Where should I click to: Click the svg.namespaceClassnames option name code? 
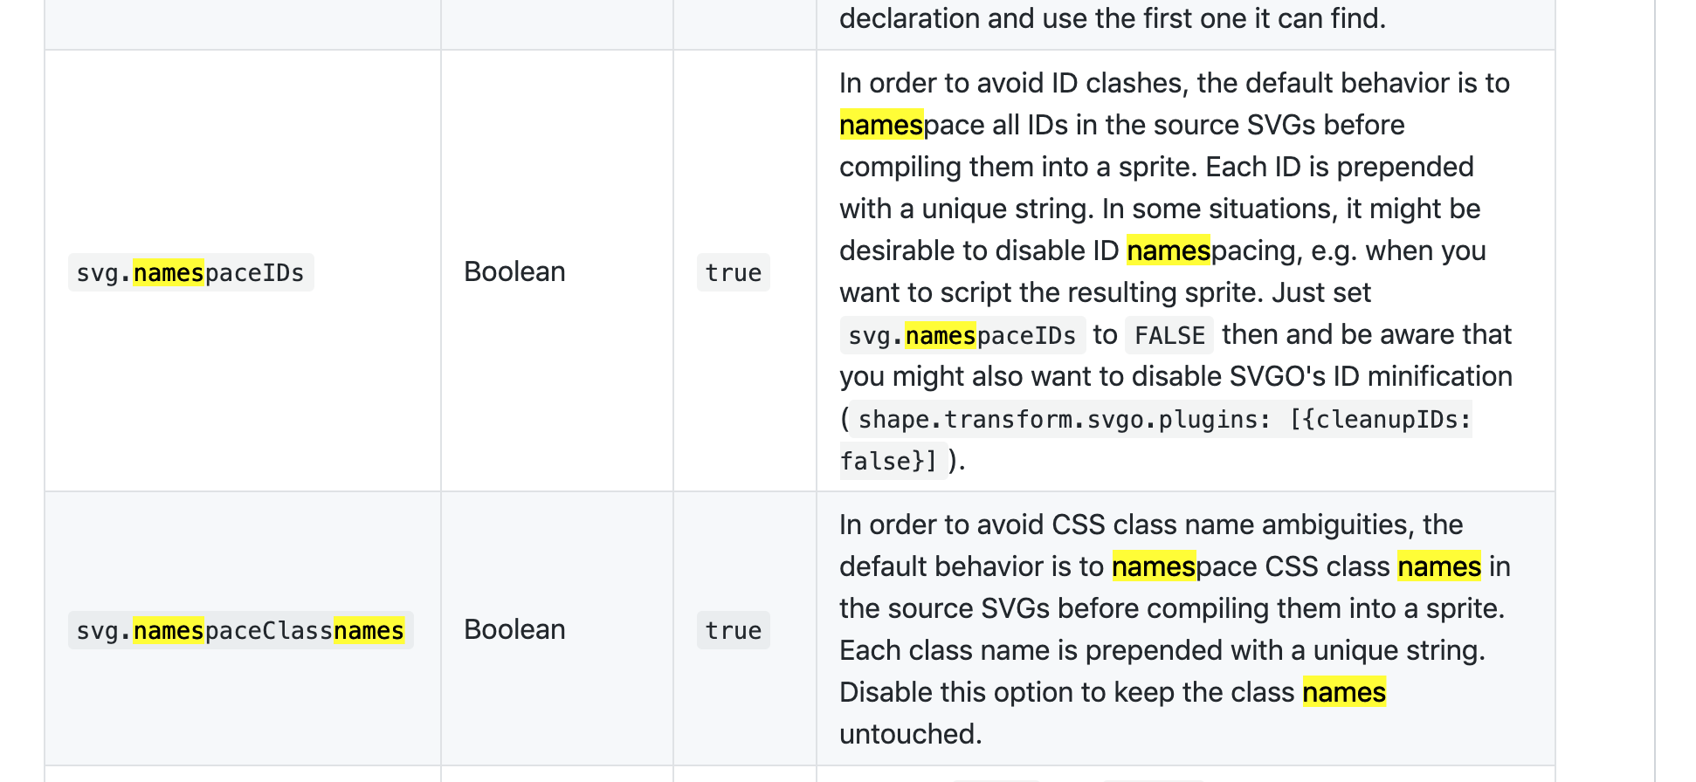click(240, 630)
